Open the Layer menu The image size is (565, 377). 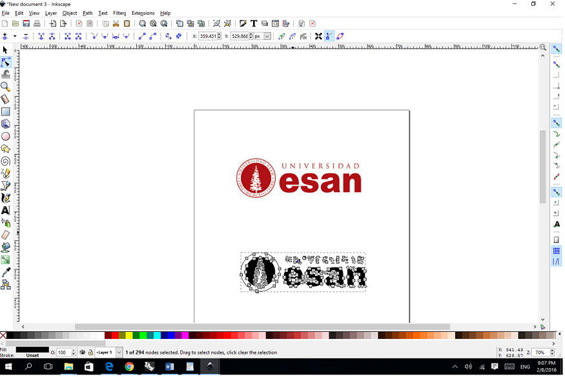click(x=51, y=13)
